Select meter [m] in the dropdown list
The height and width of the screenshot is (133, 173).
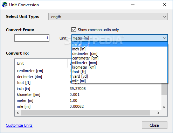click(119, 44)
